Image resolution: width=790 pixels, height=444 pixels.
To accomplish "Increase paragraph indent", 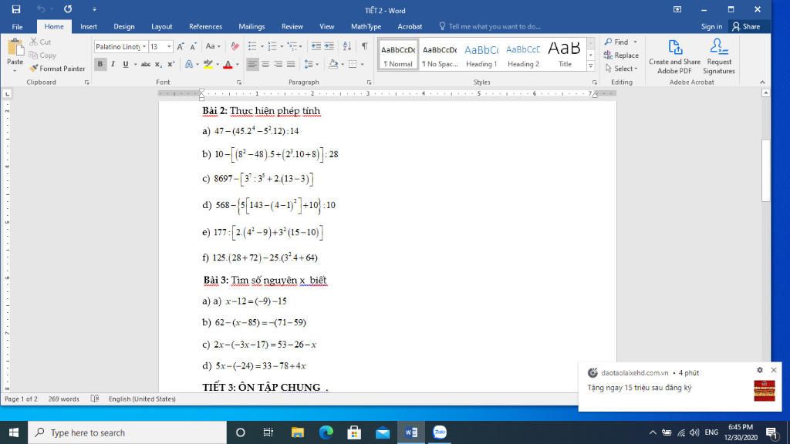I will pos(329,46).
